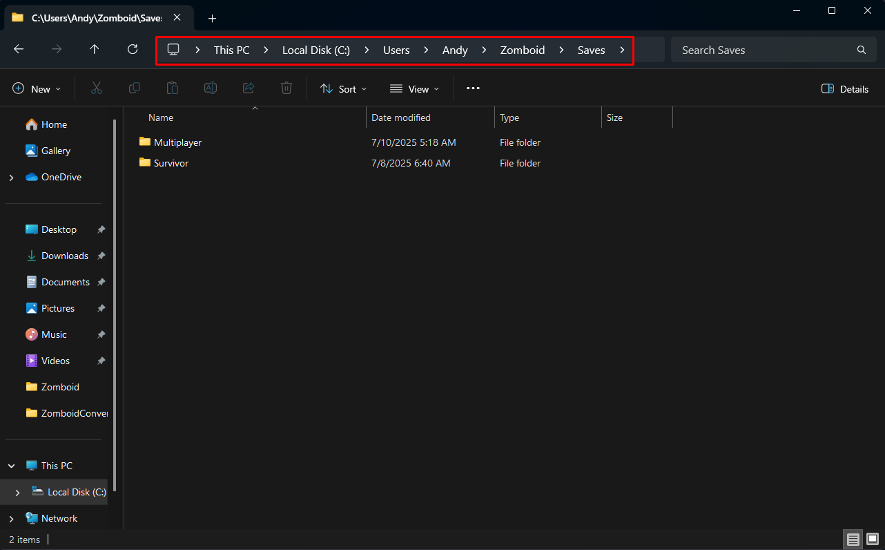885x550 pixels.
Task: Paste from clipboard using the paste icon
Action: point(172,88)
